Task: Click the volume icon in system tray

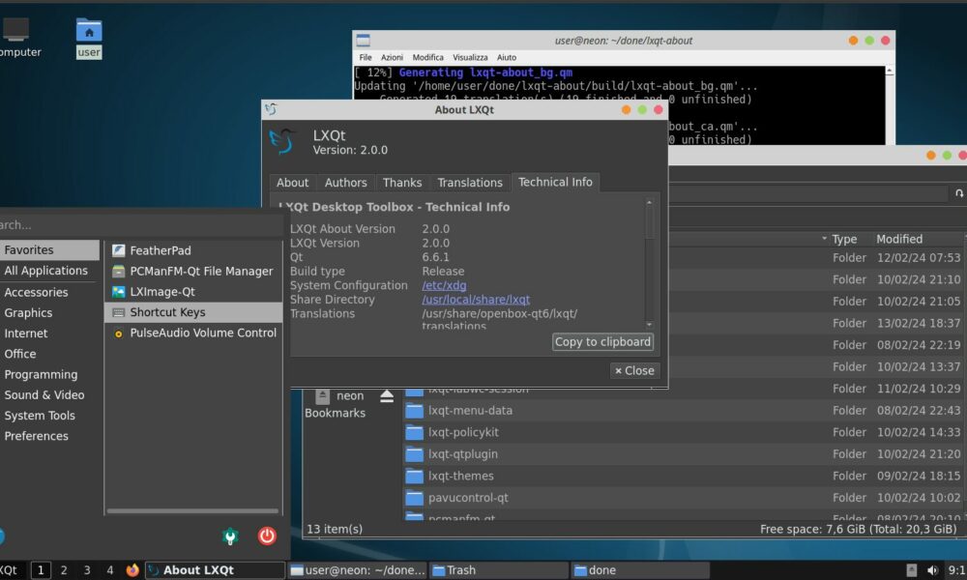Action: point(932,570)
